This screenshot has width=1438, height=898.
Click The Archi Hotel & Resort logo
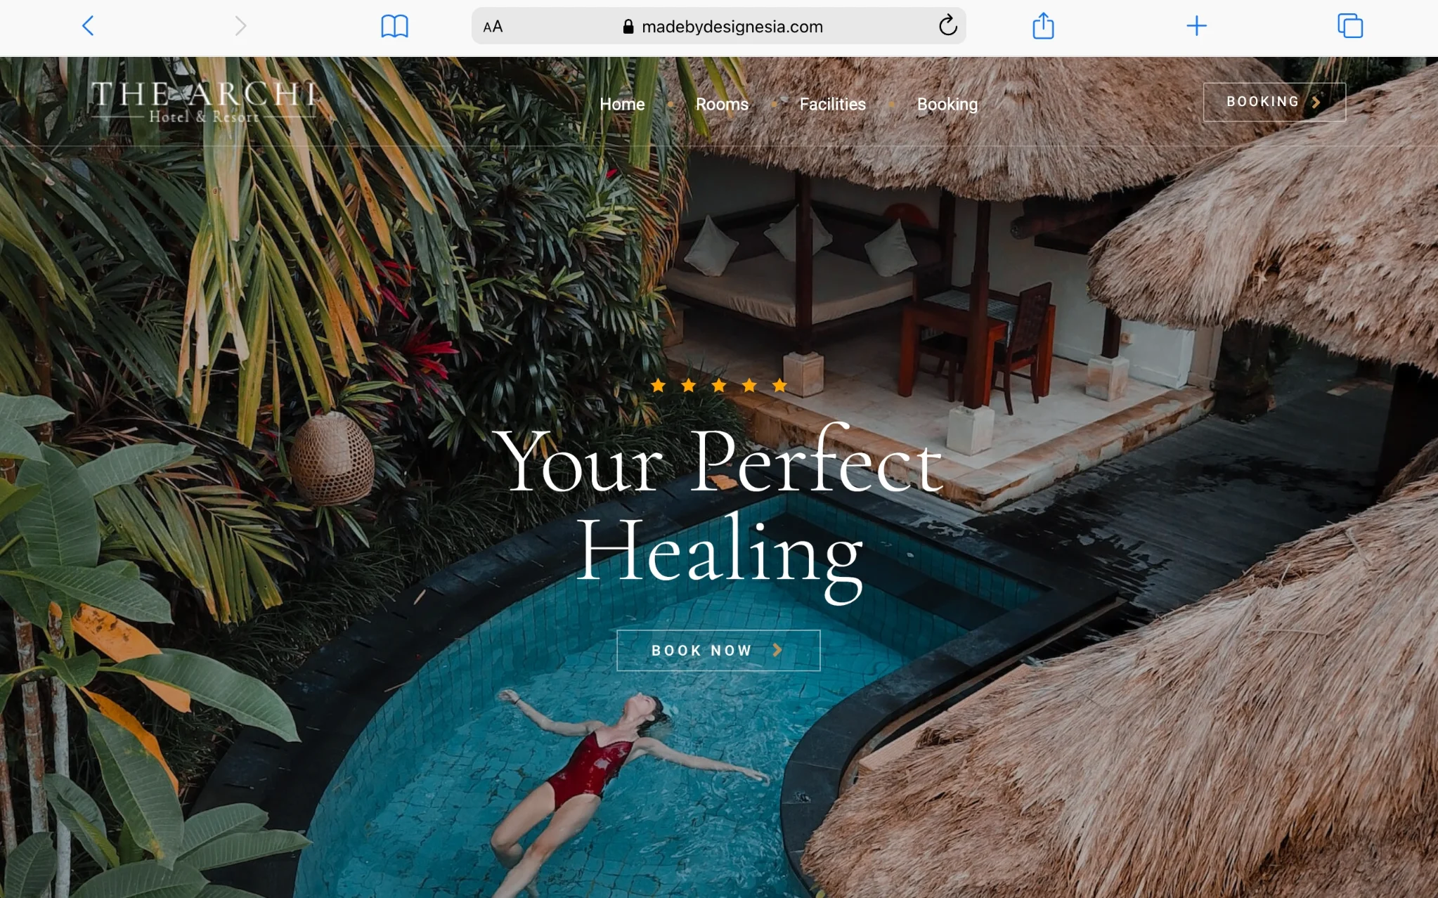[x=205, y=102]
